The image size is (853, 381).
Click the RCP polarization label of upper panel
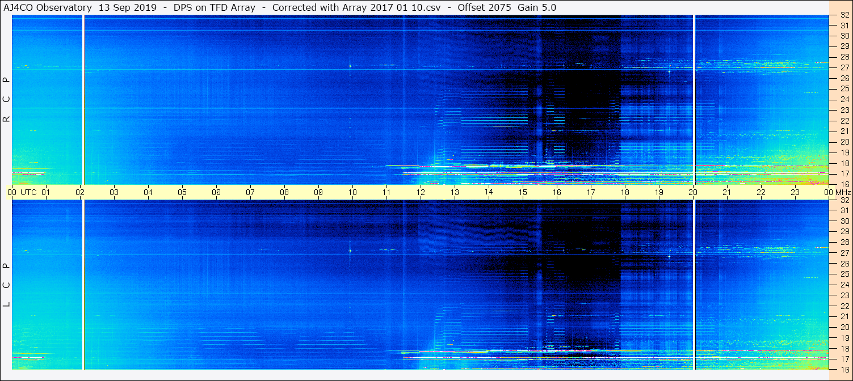click(x=7, y=99)
